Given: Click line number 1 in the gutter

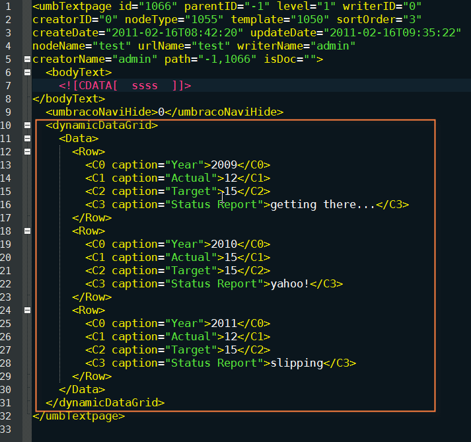Looking at the screenshot, I should tap(8, 7).
